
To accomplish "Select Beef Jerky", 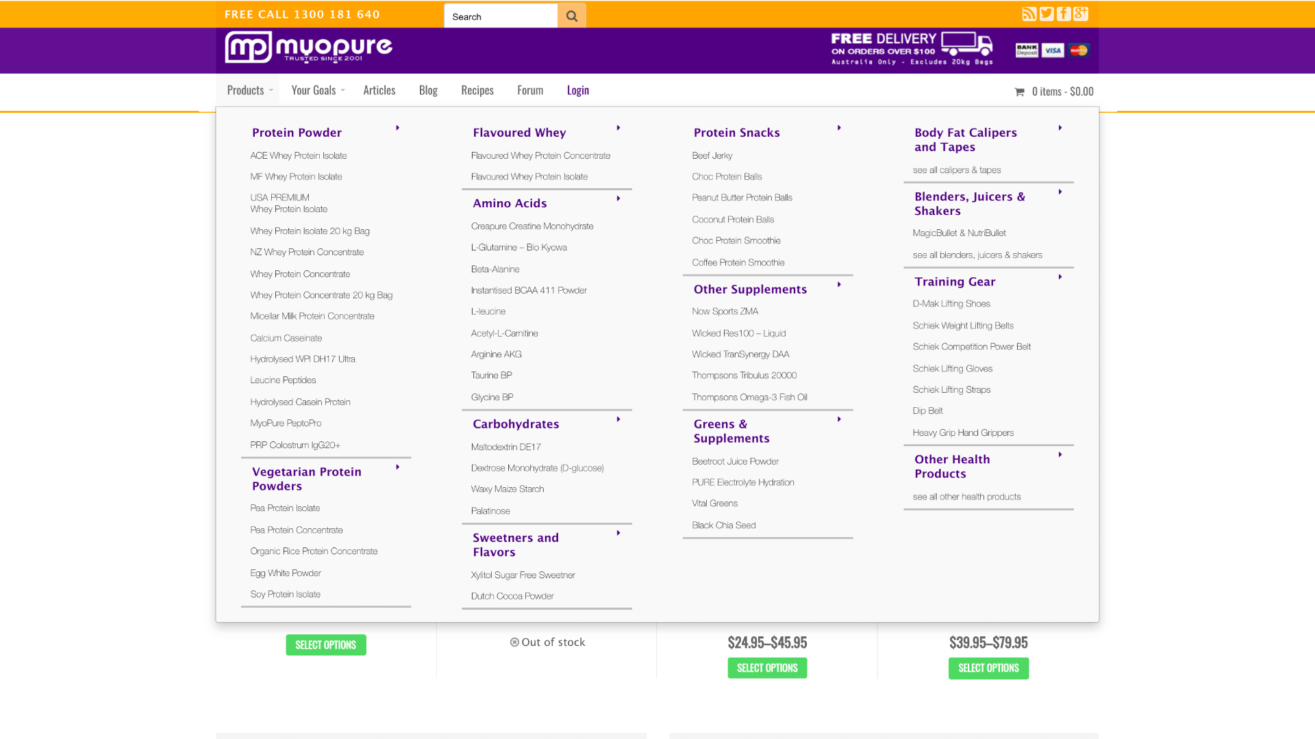I will 712,156.
